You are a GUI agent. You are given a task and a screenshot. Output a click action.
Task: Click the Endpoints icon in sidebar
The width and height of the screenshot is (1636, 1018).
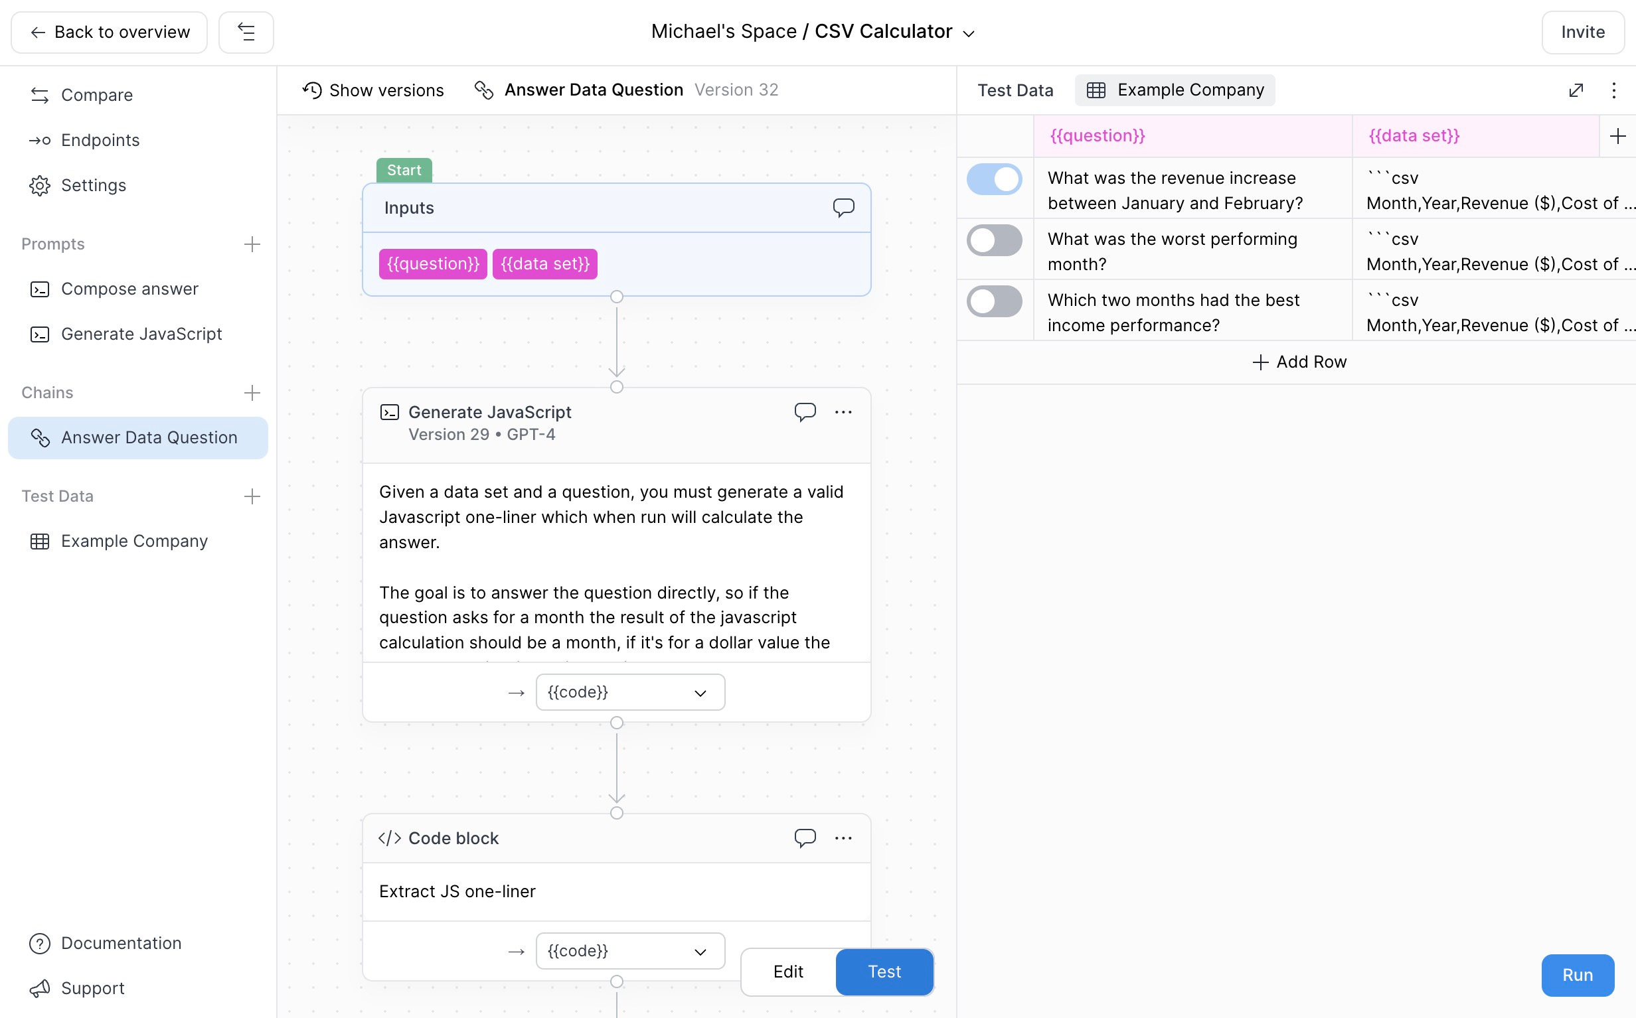point(40,140)
